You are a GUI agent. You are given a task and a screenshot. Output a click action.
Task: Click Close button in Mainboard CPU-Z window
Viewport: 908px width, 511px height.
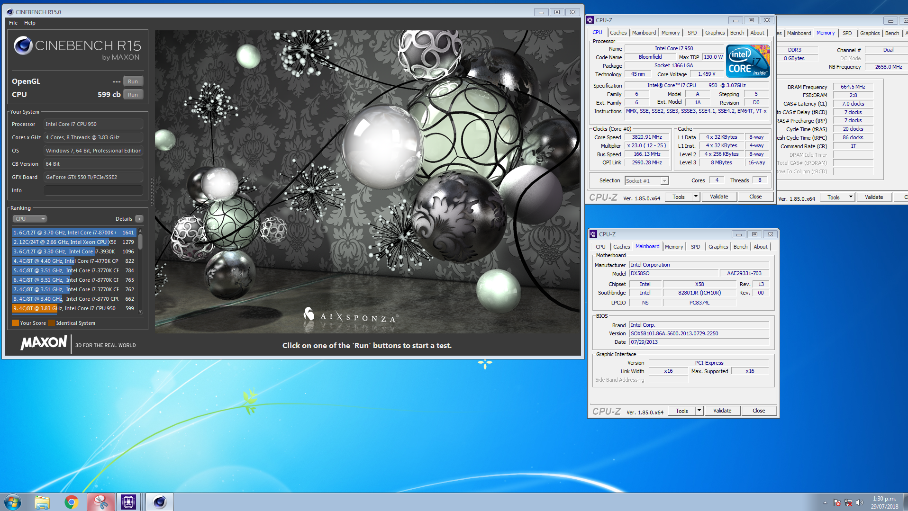(x=759, y=411)
